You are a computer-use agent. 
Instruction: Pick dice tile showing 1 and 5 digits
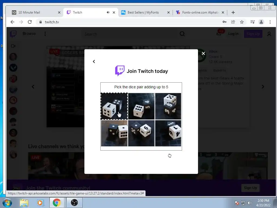coord(114,106)
